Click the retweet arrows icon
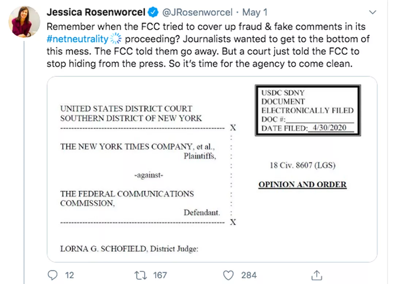 click(140, 275)
